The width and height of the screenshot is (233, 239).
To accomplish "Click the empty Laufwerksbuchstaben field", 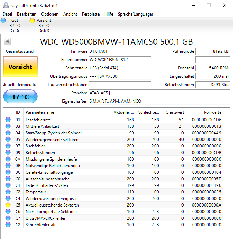I will 120,85.
